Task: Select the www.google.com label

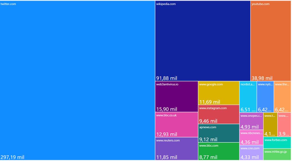Action: pyautogui.click(x=211, y=84)
